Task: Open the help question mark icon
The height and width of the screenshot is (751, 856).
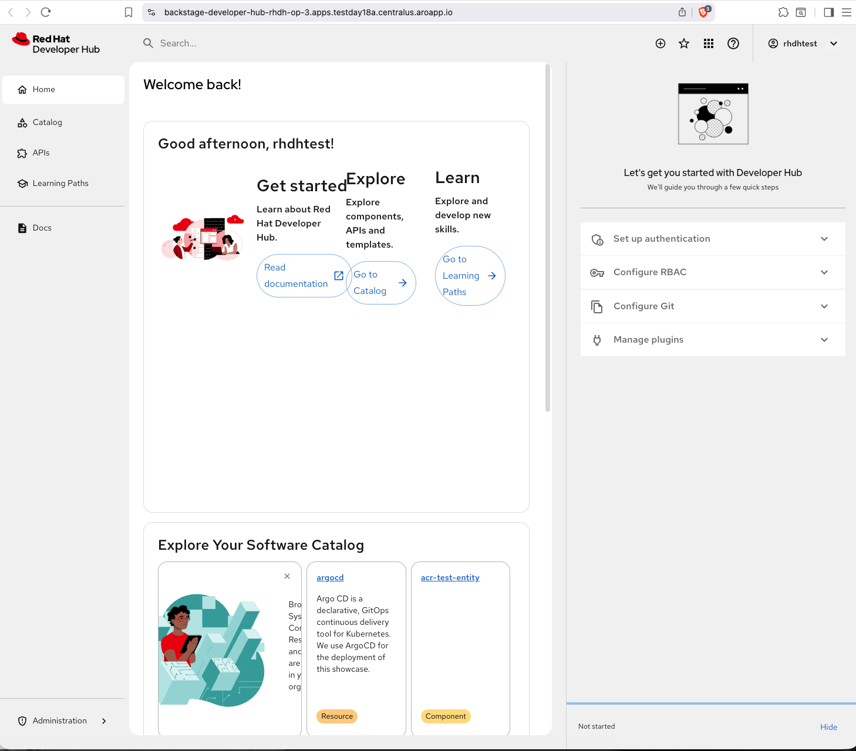Action: pyautogui.click(x=733, y=43)
